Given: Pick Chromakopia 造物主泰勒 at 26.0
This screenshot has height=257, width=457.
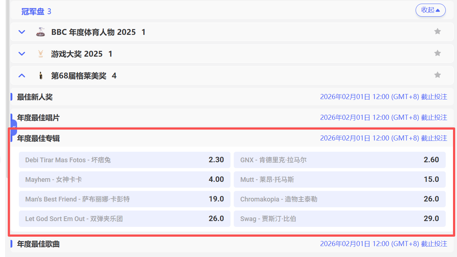Looking at the screenshot, I should [339, 199].
